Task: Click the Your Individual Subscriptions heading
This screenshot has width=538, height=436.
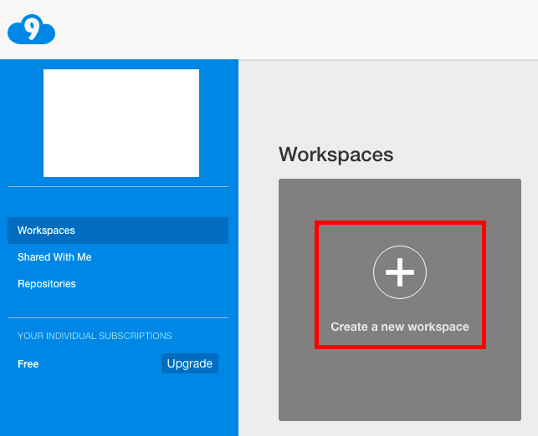Action: point(95,336)
